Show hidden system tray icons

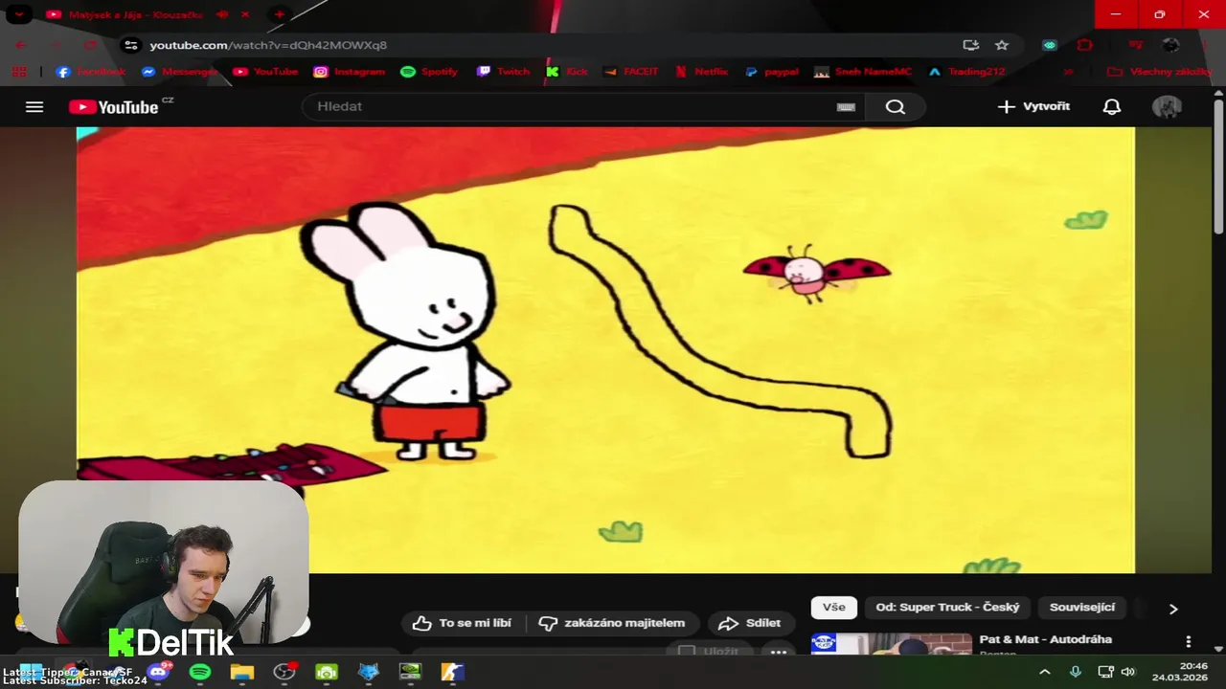pyautogui.click(x=1044, y=672)
